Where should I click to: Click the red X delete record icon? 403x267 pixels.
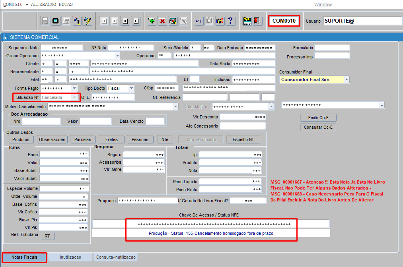point(162,21)
